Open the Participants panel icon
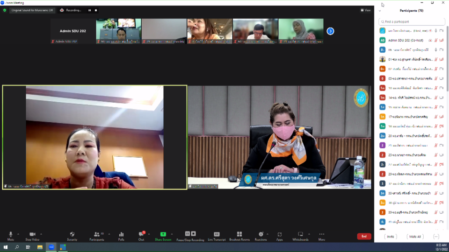449x252 pixels. (97, 236)
